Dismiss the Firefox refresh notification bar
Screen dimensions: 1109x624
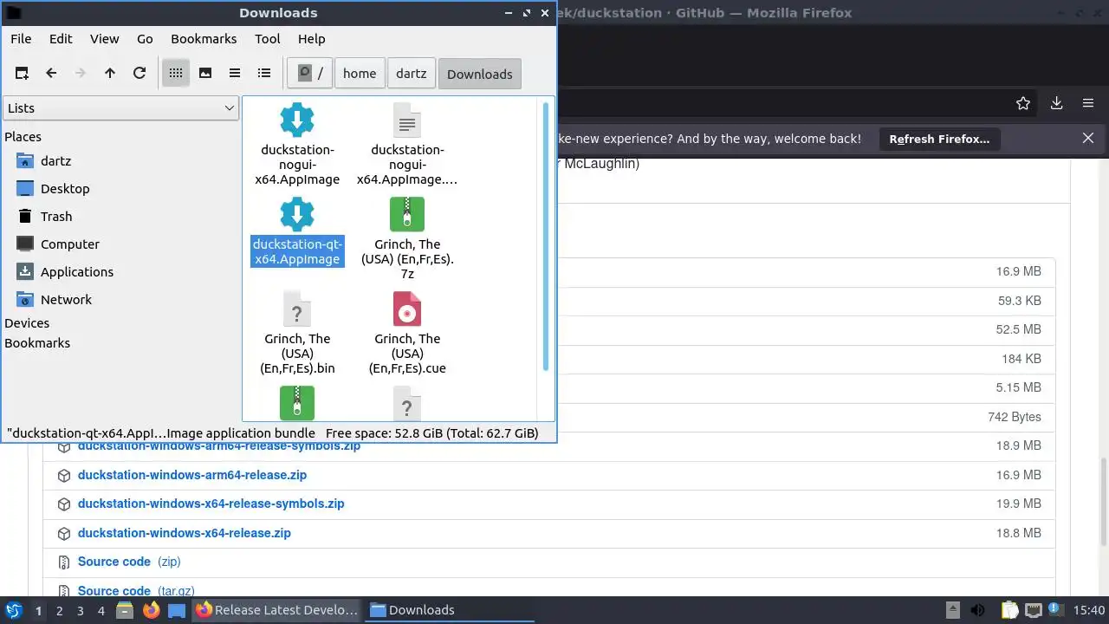(x=1088, y=139)
